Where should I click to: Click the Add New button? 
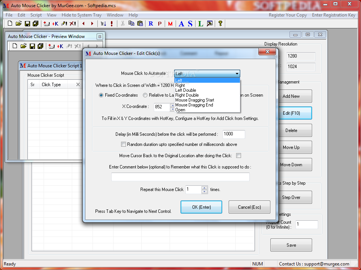pyautogui.click(x=295, y=96)
